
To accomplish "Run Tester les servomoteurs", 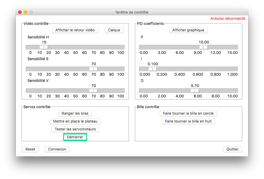I will (x=75, y=129).
